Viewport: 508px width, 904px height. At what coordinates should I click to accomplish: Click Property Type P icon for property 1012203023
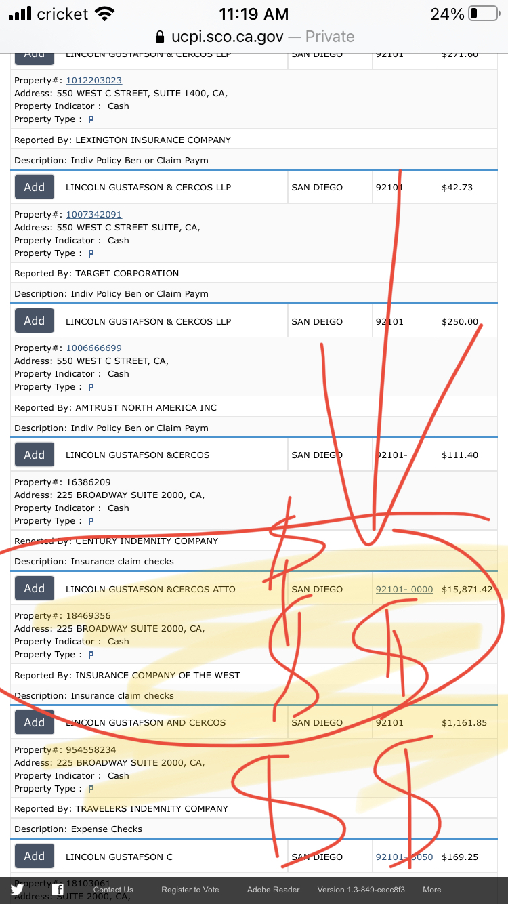click(x=91, y=119)
